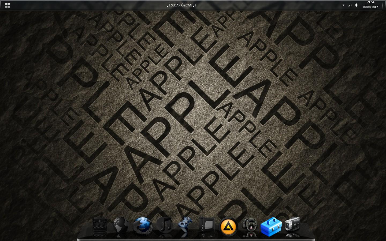Open the HD camcorder icon in dock
The height and width of the screenshot is (241, 386).
[292, 224]
